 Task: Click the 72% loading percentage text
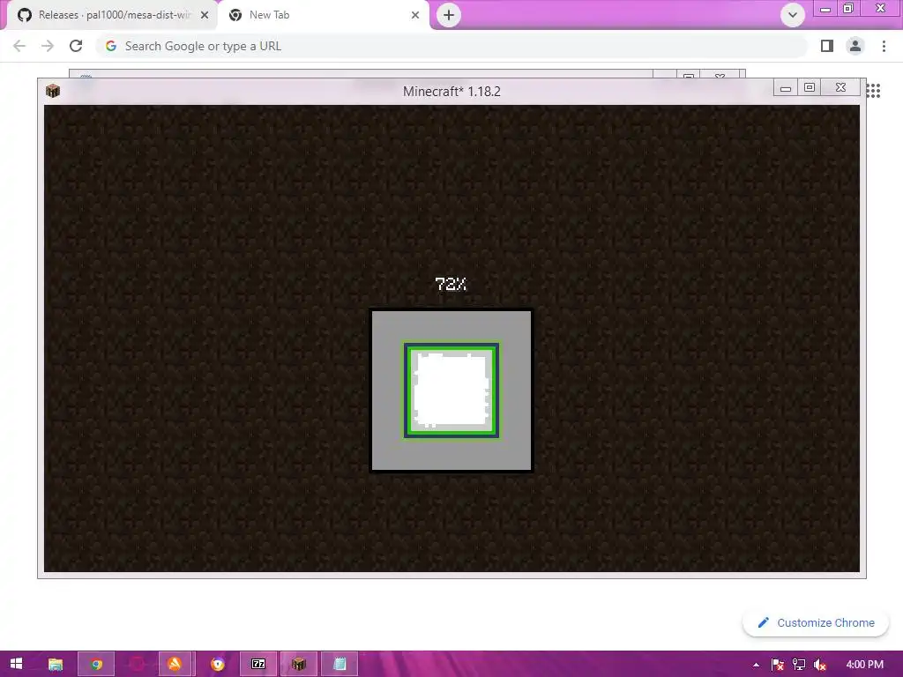tap(451, 284)
